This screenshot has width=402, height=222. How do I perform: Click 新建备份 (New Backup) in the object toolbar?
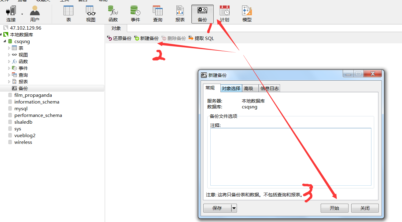click(x=146, y=38)
